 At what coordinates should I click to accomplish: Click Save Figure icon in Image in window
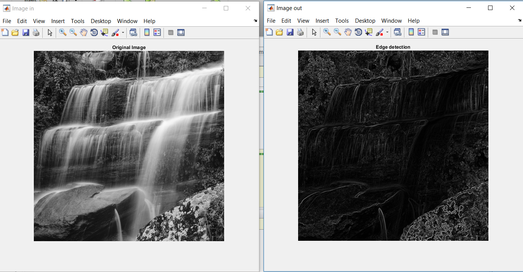tap(26, 33)
